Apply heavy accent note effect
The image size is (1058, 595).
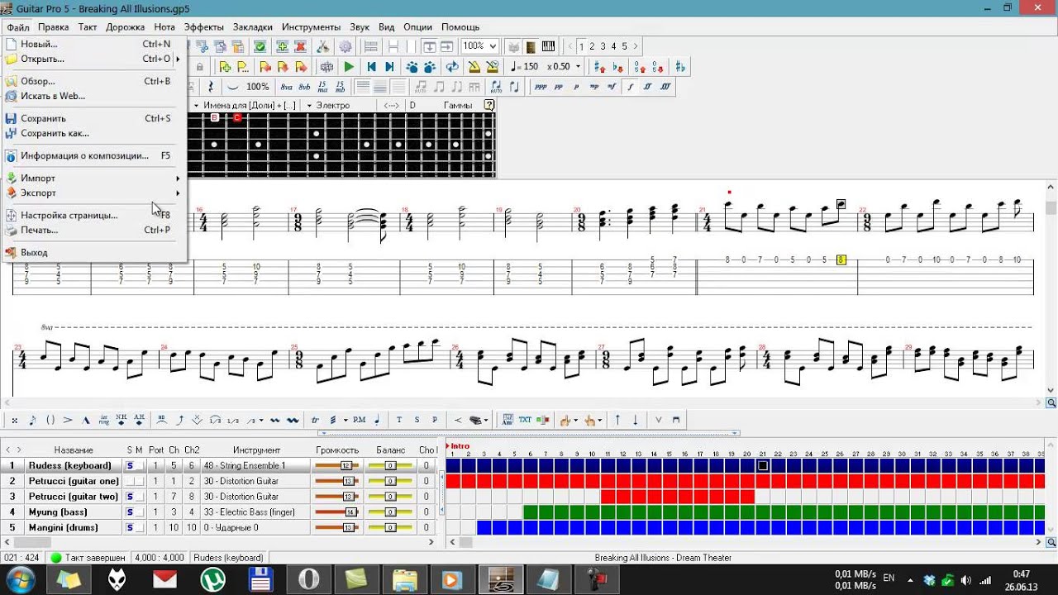pyautogui.click(x=85, y=420)
